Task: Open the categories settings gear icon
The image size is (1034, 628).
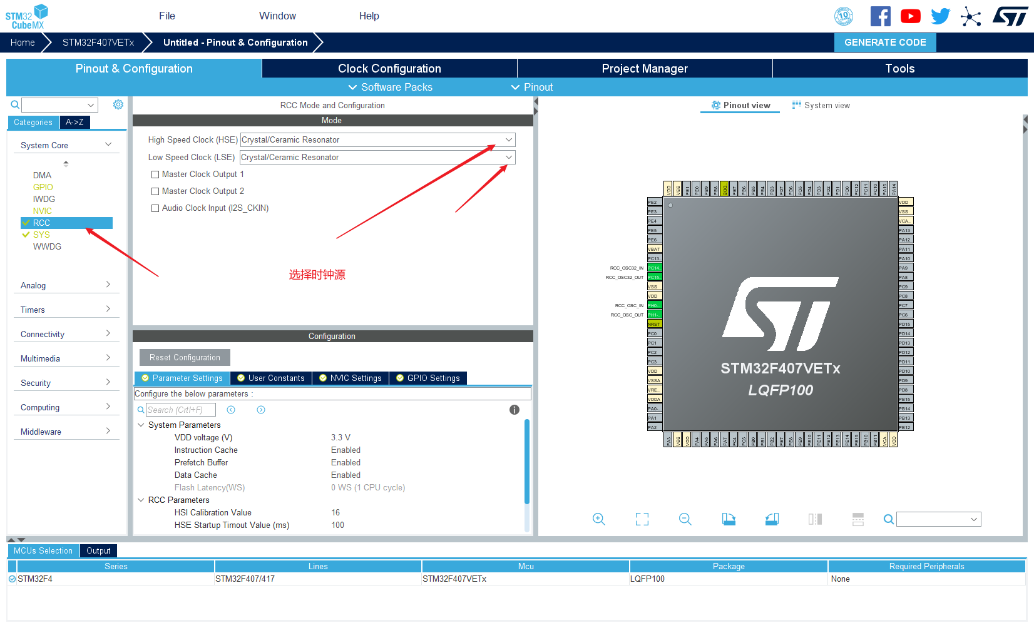Action: tap(118, 104)
